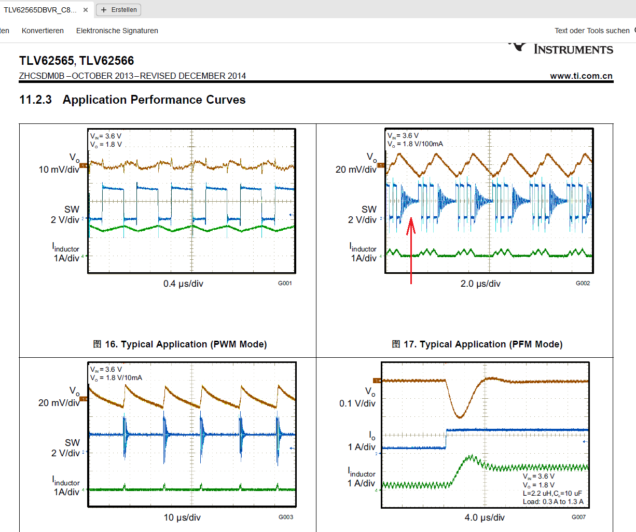
Task: Click the Typical Application (PWM Mode) caption
Action: click(x=180, y=344)
